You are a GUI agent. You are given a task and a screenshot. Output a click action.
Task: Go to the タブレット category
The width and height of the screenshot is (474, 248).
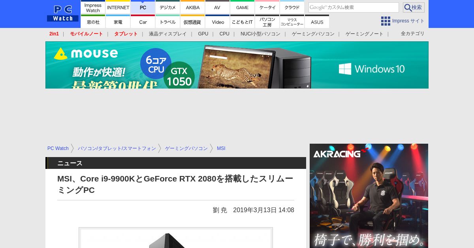126,34
